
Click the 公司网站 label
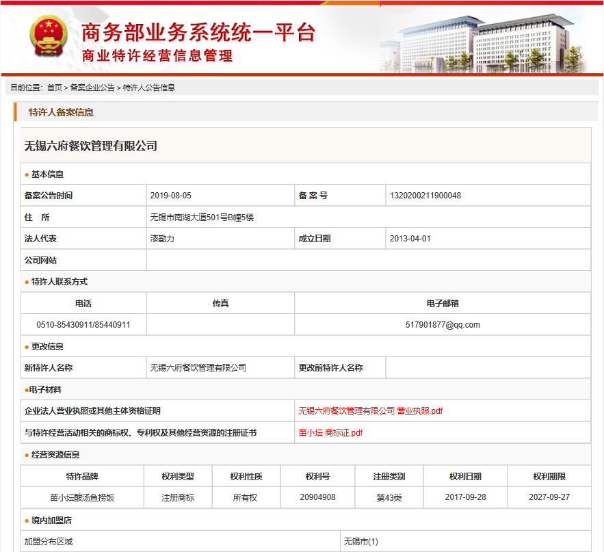coord(40,261)
